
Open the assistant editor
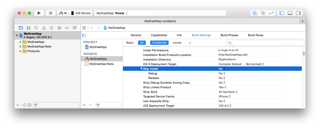coord(263,13)
